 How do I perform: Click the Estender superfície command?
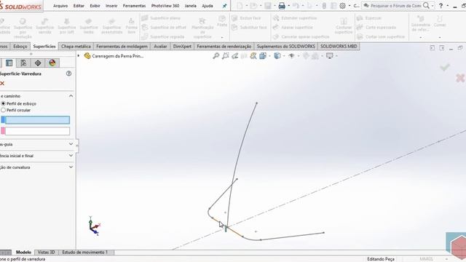point(295,18)
